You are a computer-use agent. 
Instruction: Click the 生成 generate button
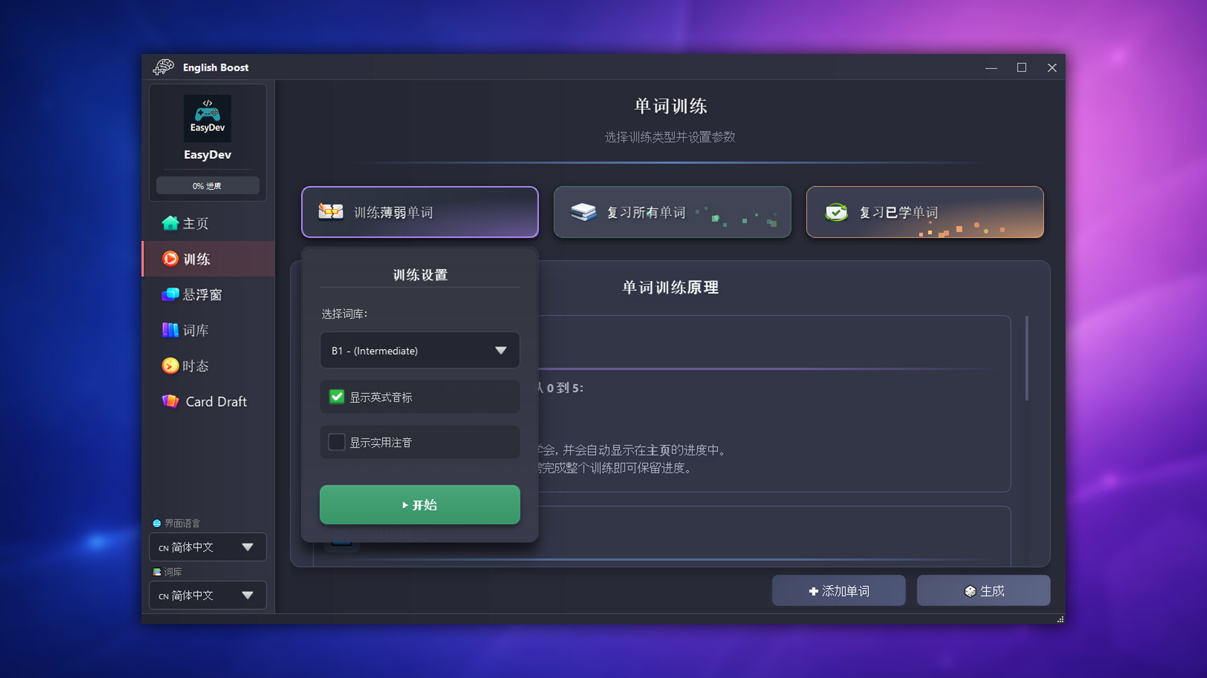[x=983, y=591]
